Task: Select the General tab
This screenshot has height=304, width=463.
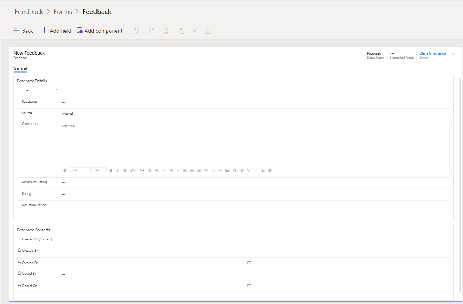Action: [20, 68]
